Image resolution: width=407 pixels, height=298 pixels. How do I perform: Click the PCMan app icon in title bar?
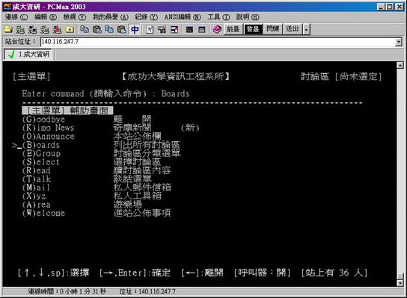[7, 7]
